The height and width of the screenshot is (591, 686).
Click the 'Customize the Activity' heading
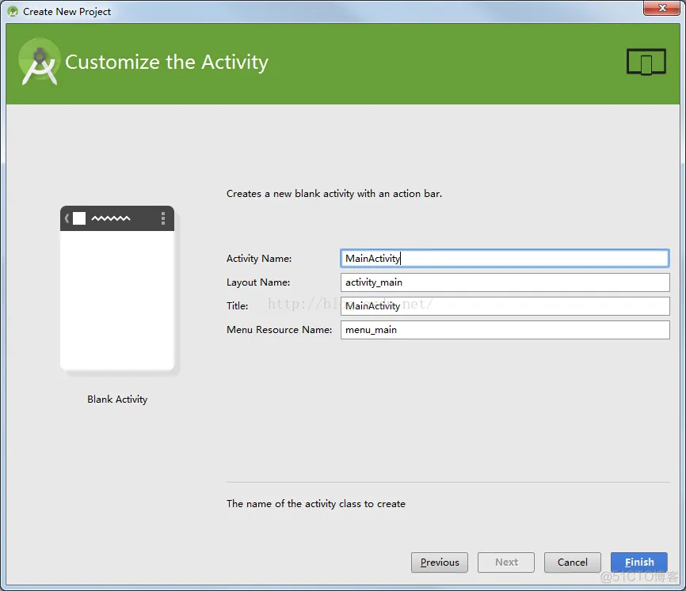pyautogui.click(x=166, y=62)
